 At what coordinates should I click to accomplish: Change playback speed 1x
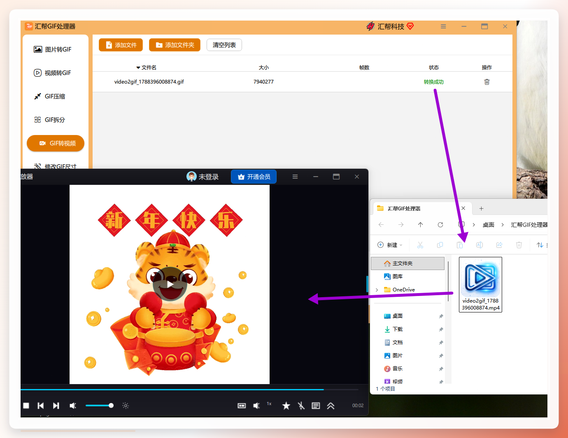pyautogui.click(x=269, y=404)
